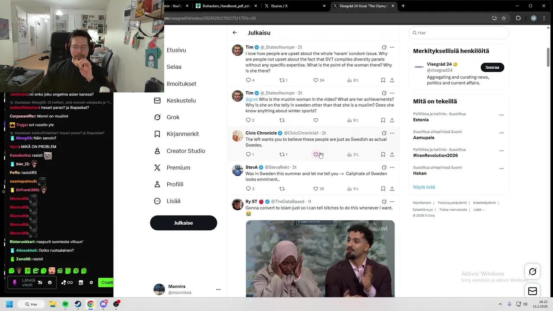
Task: Open Profiili in sidebar
Action: 169,184
